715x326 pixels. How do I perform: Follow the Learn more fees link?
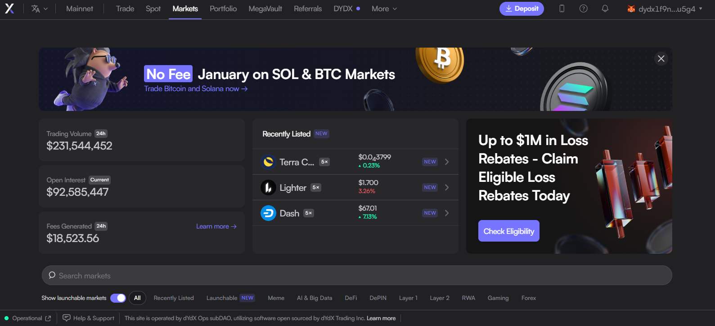[x=216, y=226]
